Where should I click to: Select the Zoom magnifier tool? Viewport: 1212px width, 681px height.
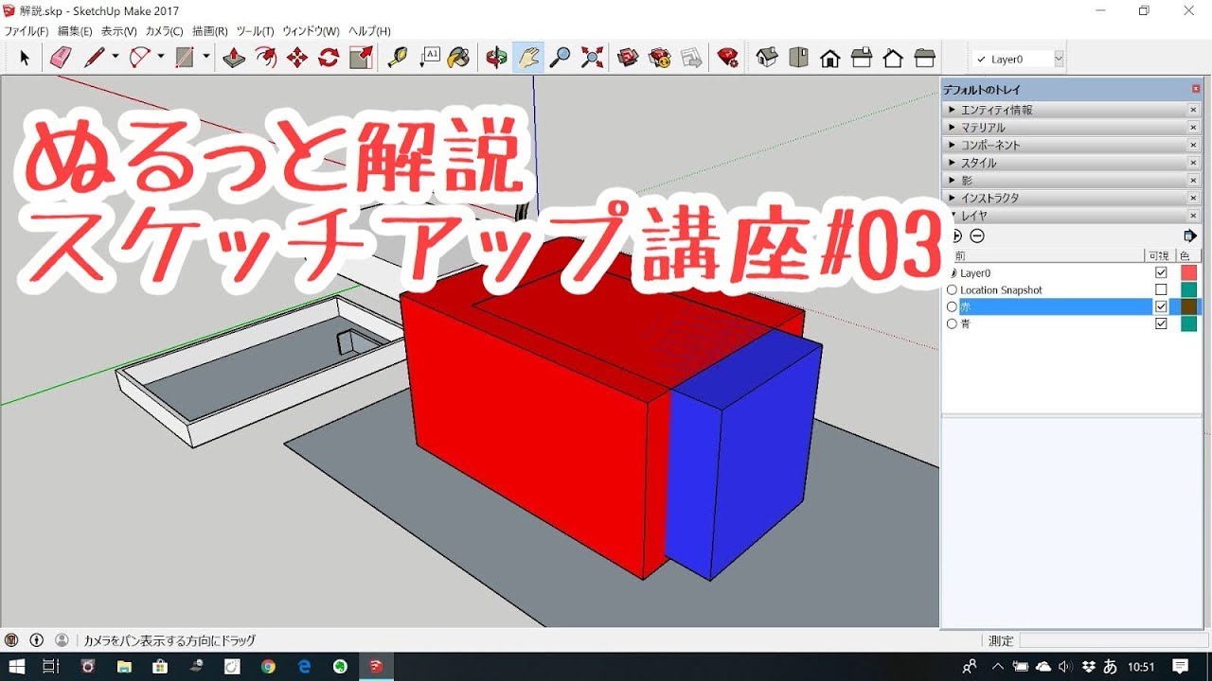[560, 59]
